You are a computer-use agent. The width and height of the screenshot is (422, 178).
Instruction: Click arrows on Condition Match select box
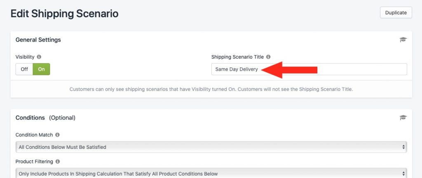coord(403,147)
